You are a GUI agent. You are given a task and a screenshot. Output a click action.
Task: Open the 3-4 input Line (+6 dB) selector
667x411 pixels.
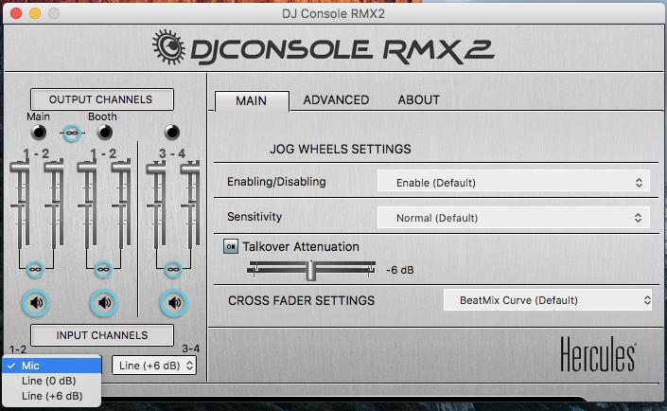(154, 365)
